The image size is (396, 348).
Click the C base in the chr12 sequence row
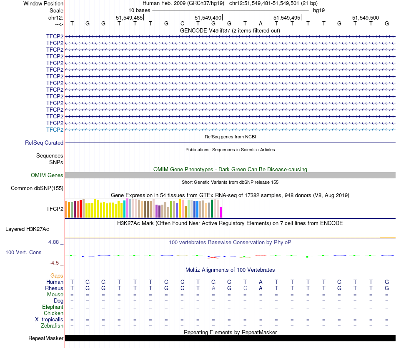(x=182, y=24)
